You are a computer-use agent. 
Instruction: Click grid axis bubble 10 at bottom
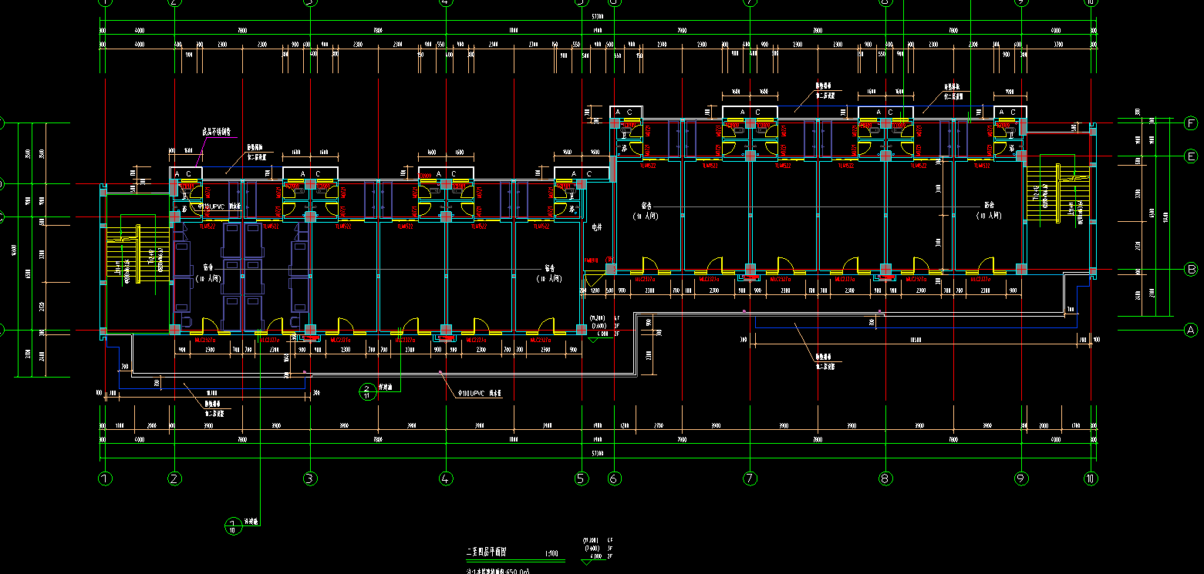point(1091,478)
